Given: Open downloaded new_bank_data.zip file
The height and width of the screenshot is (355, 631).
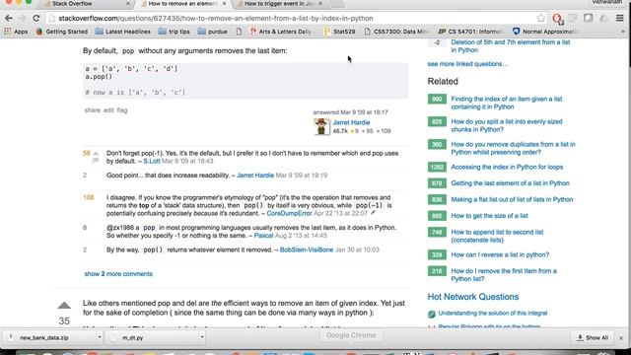Looking at the screenshot, I should coord(48,337).
